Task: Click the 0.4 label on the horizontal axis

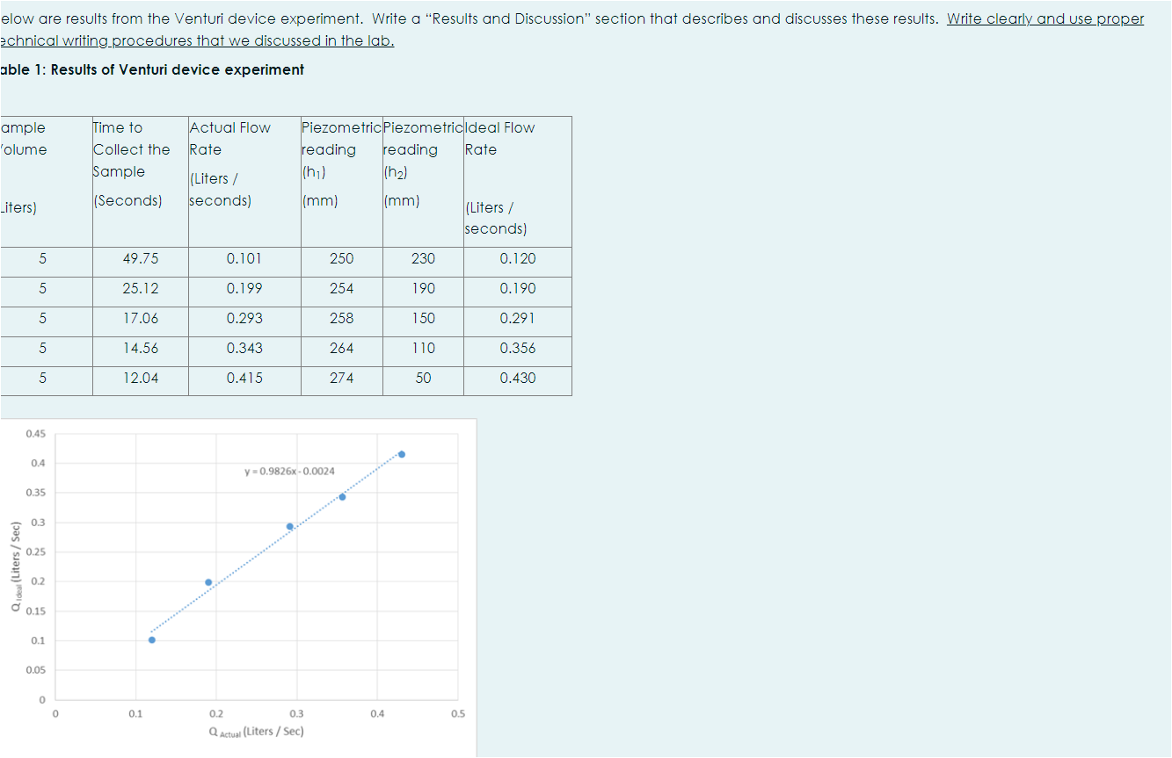Action: click(x=377, y=714)
